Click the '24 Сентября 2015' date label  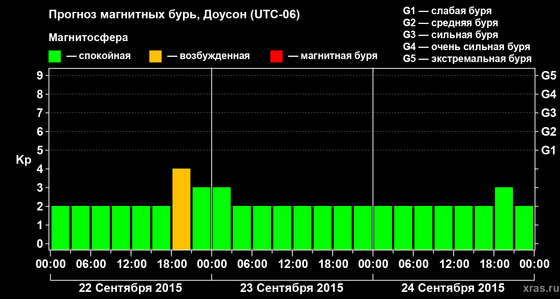(x=453, y=288)
